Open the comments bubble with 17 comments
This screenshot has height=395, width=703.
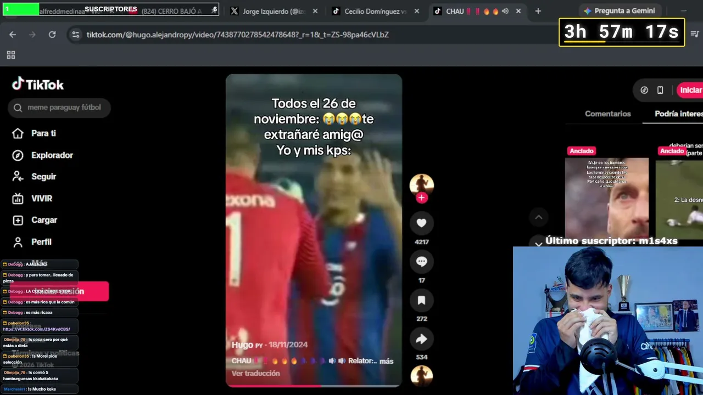(421, 262)
